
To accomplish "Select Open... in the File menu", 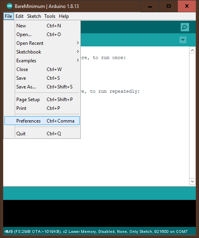I will [42, 35].
